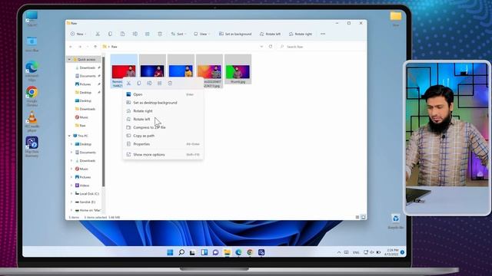The image size is (492, 276).
Task: Open Widgets from the taskbar
Action: [204, 252]
